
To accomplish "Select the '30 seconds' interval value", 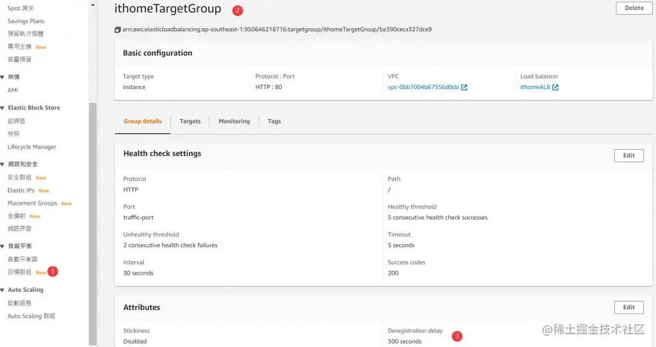I will pyautogui.click(x=138, y=273).
